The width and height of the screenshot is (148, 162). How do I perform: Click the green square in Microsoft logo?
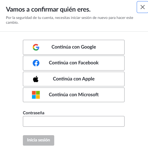[38, 93]
